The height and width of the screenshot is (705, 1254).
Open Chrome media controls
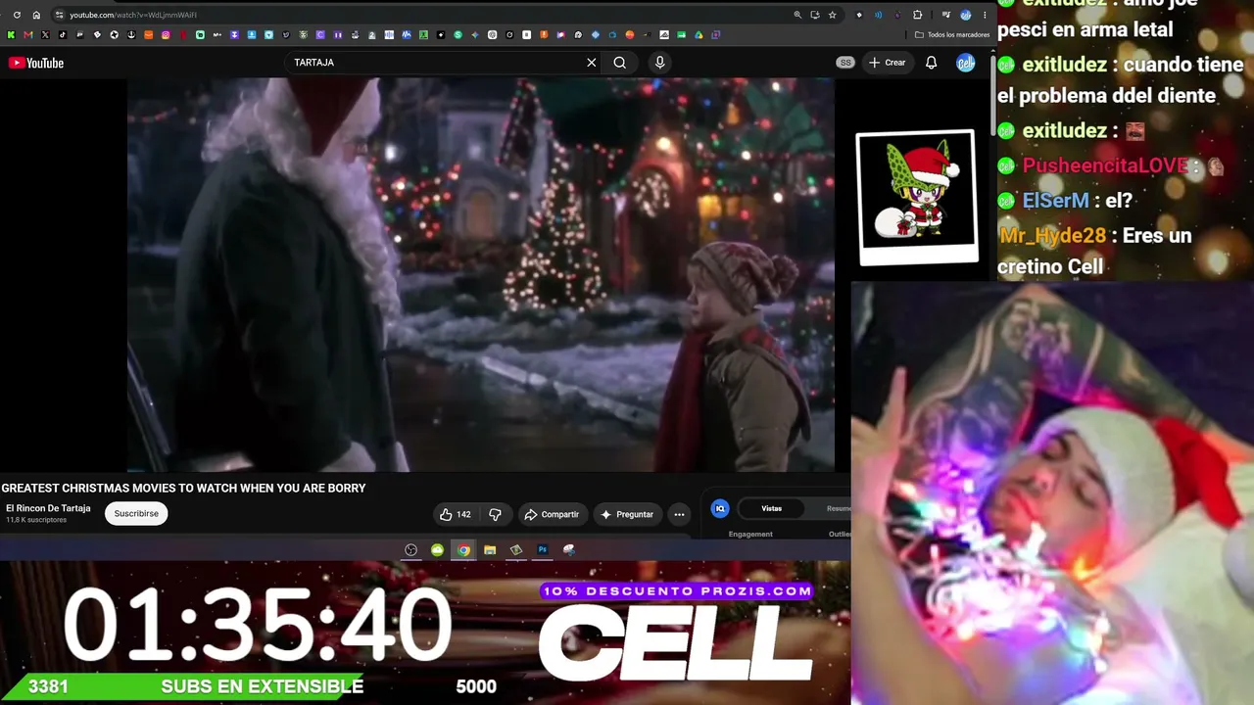[945, 15]
